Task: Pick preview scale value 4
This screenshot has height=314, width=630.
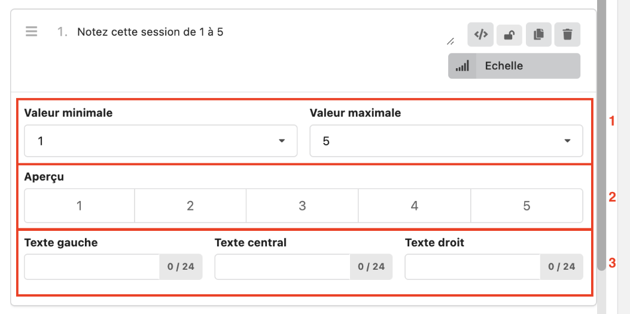Action: tap(414, 206)
